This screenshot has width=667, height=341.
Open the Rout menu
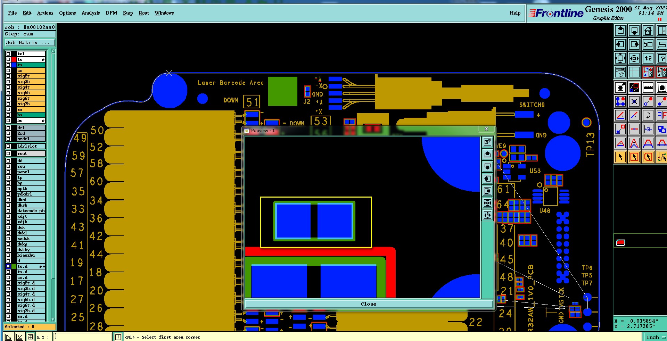click(x=144, y=13)
